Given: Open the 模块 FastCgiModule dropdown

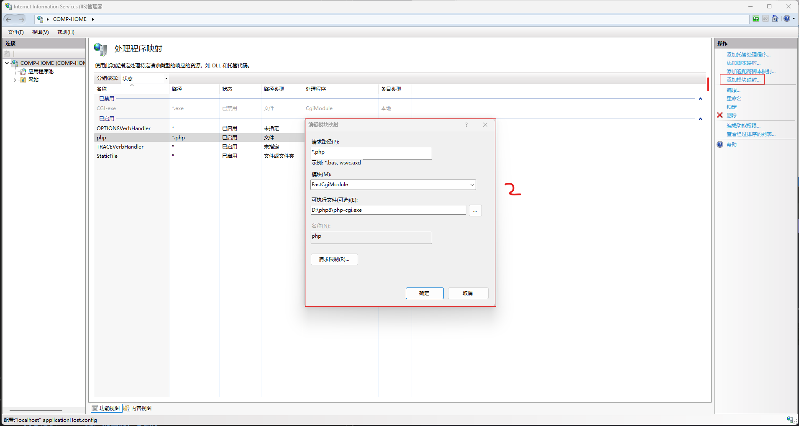Looking at the screenshot, I should click(x=472, y=185).
